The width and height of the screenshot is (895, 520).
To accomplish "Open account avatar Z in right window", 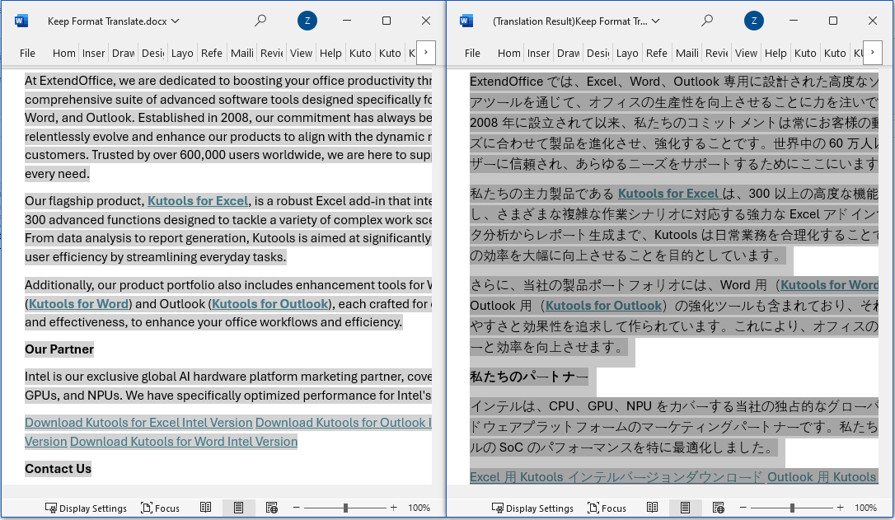I will (754, 21).
